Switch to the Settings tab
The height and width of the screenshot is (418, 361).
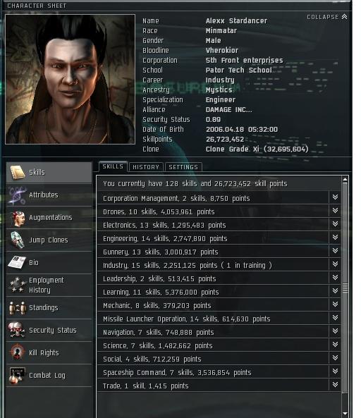[x=183, y=167]
